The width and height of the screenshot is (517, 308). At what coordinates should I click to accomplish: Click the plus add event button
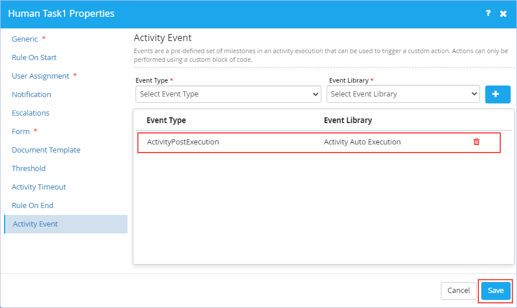[497, 94]
